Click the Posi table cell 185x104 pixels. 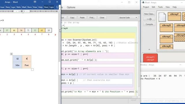pos(27,65)
